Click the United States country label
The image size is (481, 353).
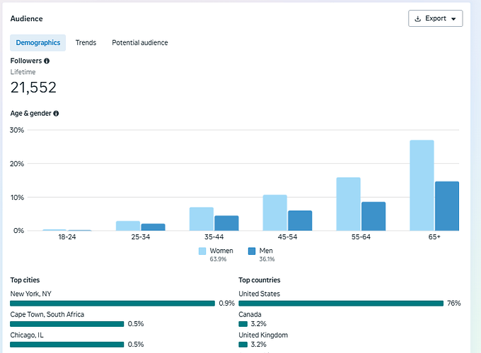tap(259, 294)
